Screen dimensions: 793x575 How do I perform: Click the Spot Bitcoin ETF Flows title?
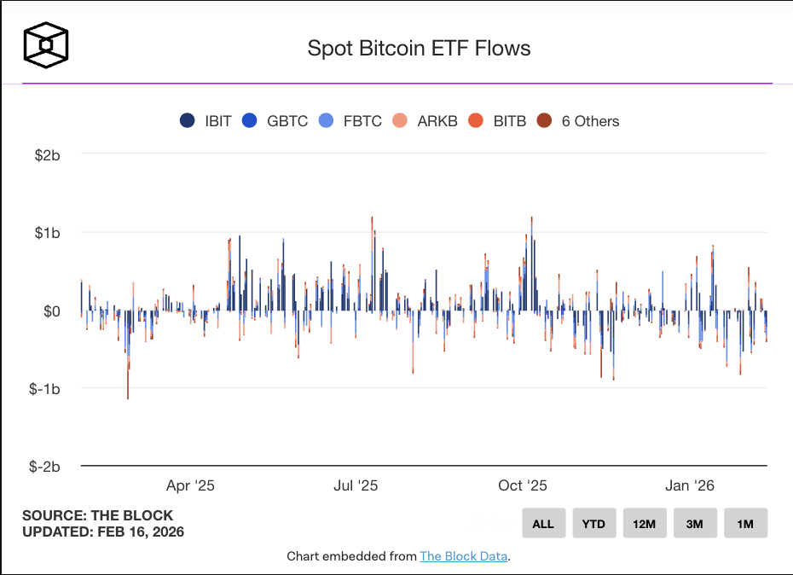click(419, 49)
